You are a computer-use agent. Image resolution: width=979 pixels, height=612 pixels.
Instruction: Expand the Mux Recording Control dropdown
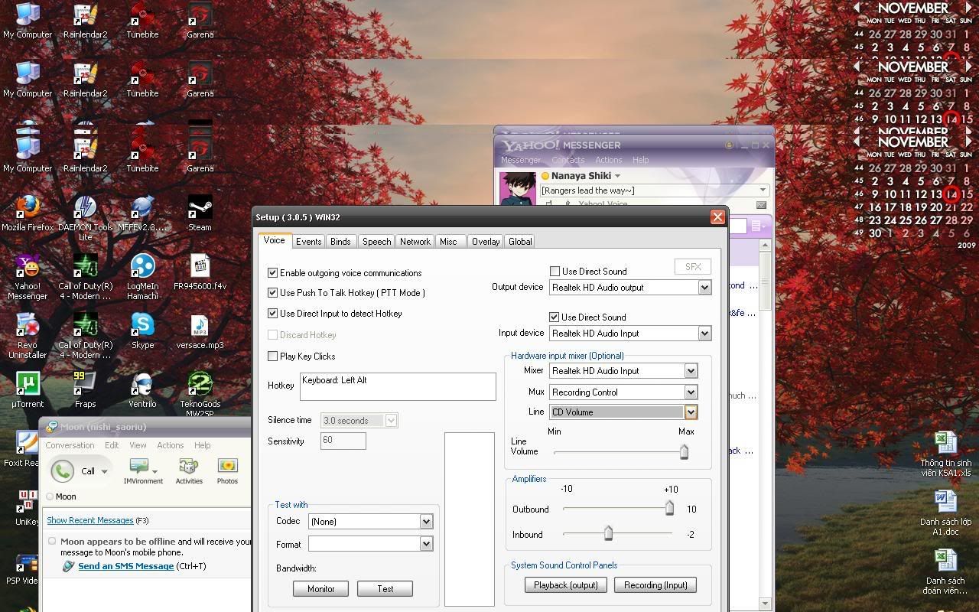691,392
